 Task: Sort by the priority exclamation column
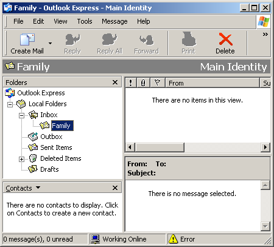click(131, 83)
